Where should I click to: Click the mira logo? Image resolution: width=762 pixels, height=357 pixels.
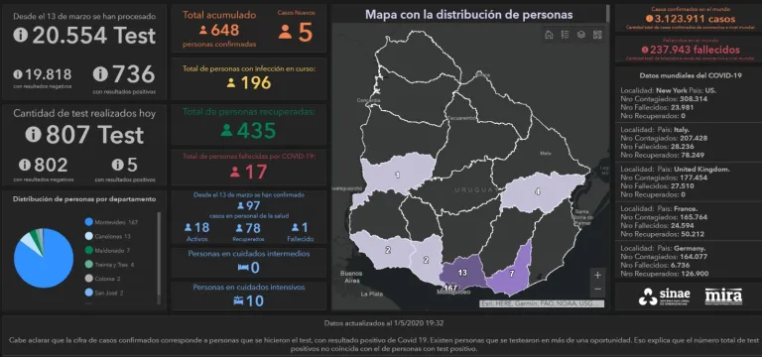click(x=723, y=296)
